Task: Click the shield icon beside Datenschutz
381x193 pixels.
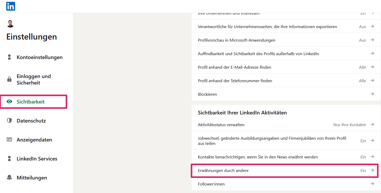Action: 9,120
